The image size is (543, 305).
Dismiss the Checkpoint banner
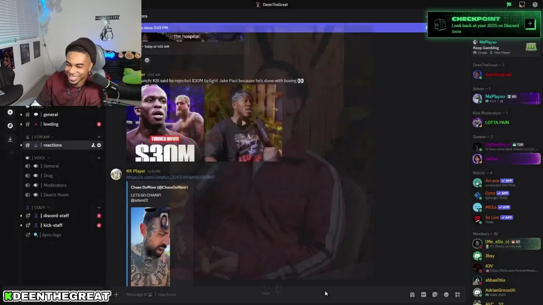pyautogui.click(x=456, y=31)
